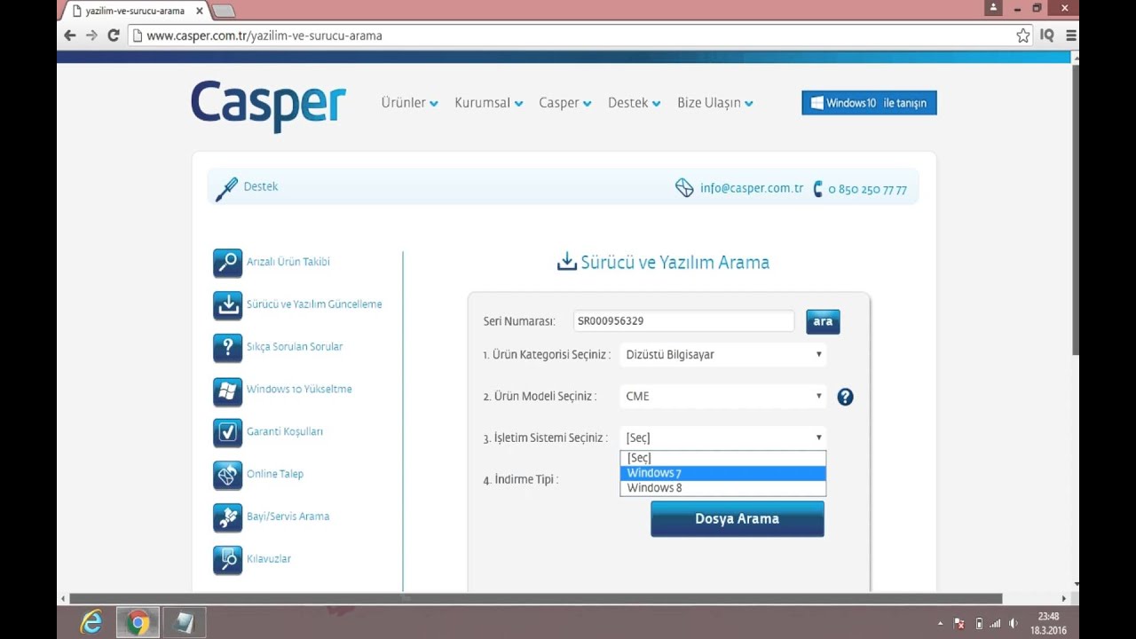Click the blue help icon beside Ürün Modeli
1136x639 pixels.
tap(845, 397)
